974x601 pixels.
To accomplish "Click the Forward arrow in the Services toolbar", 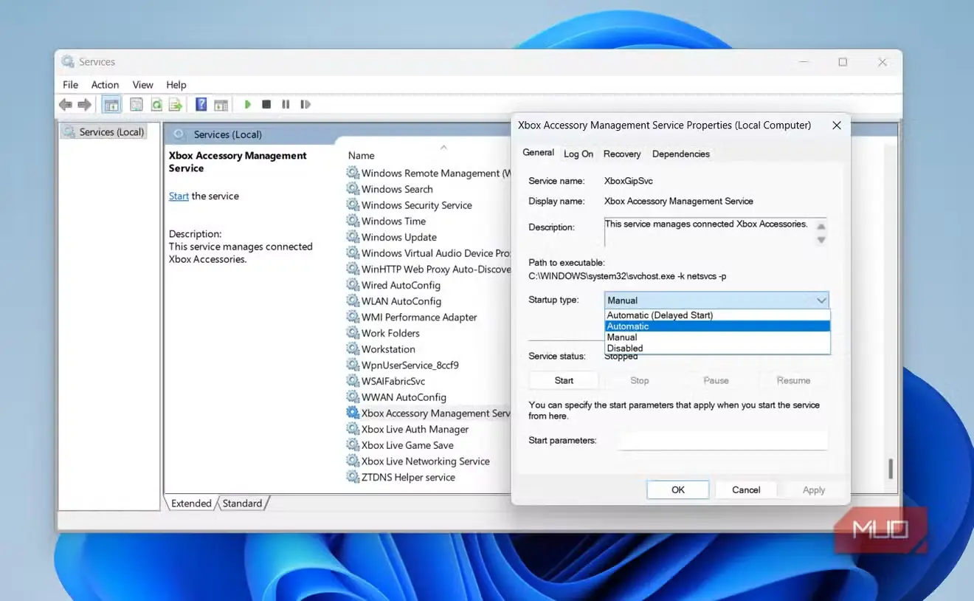I will [85, 105].
